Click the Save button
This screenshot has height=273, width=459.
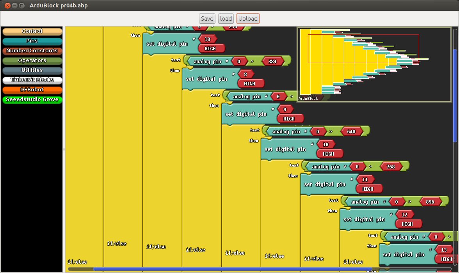pos(207,18)
